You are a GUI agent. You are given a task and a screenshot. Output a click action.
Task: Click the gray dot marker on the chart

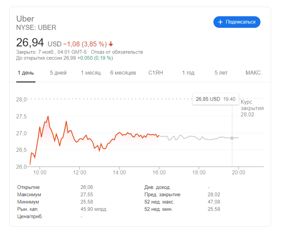click(232, 138)
